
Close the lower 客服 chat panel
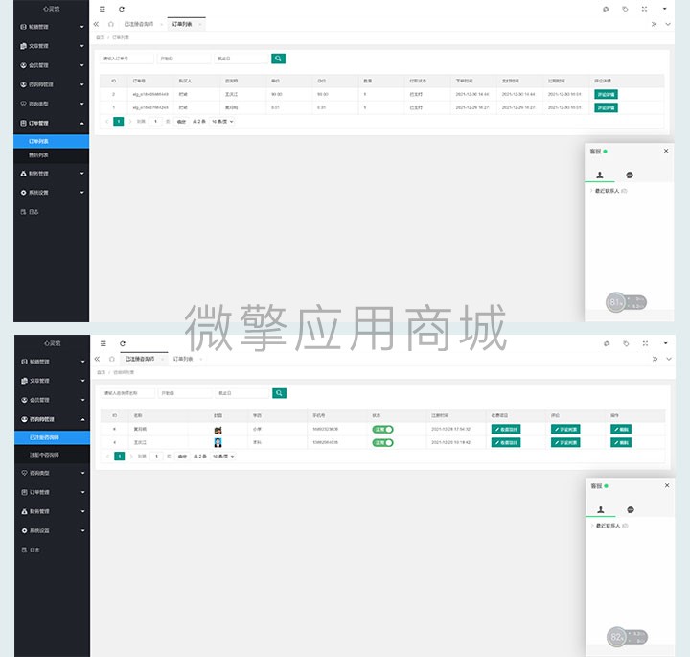coord(667,485)
